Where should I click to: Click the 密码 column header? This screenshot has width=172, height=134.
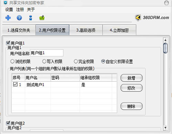coord(65,78)
